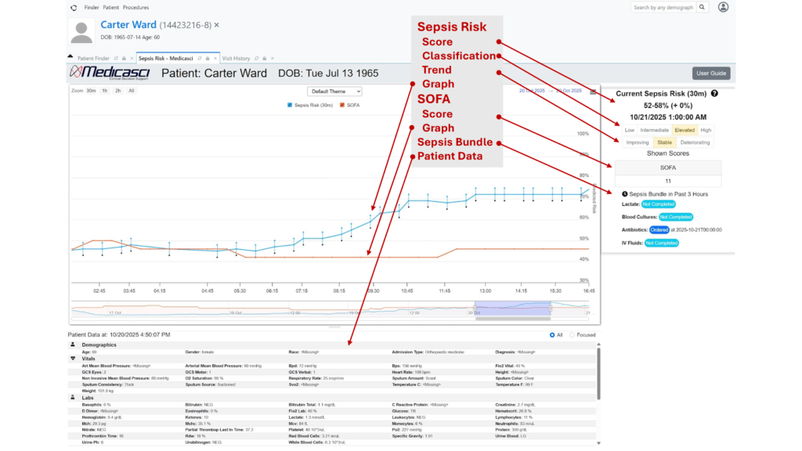The height and width of the screenshot is (451, 802).
Task: Collapse the tab bar using the up arrow
Action: pyautogui.click(x=71, y=56)
